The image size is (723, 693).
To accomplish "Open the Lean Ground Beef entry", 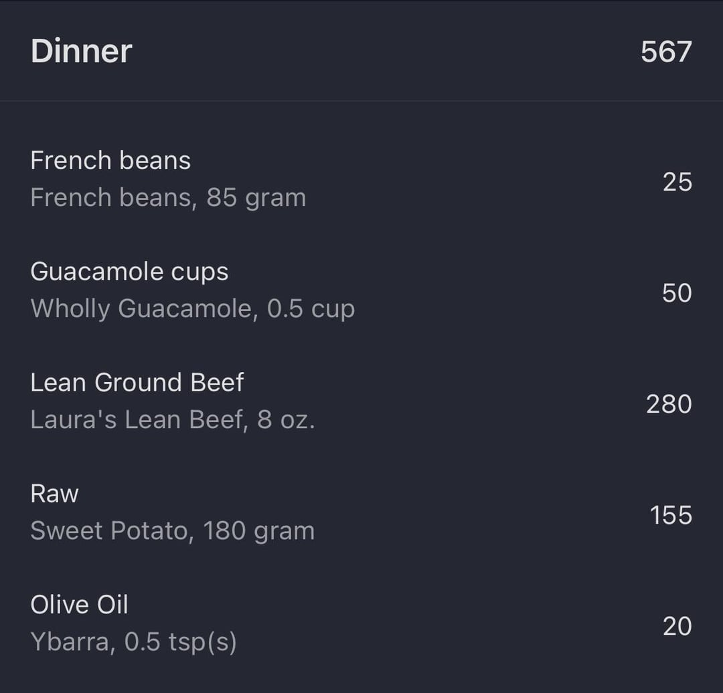I will pos(137,383).
